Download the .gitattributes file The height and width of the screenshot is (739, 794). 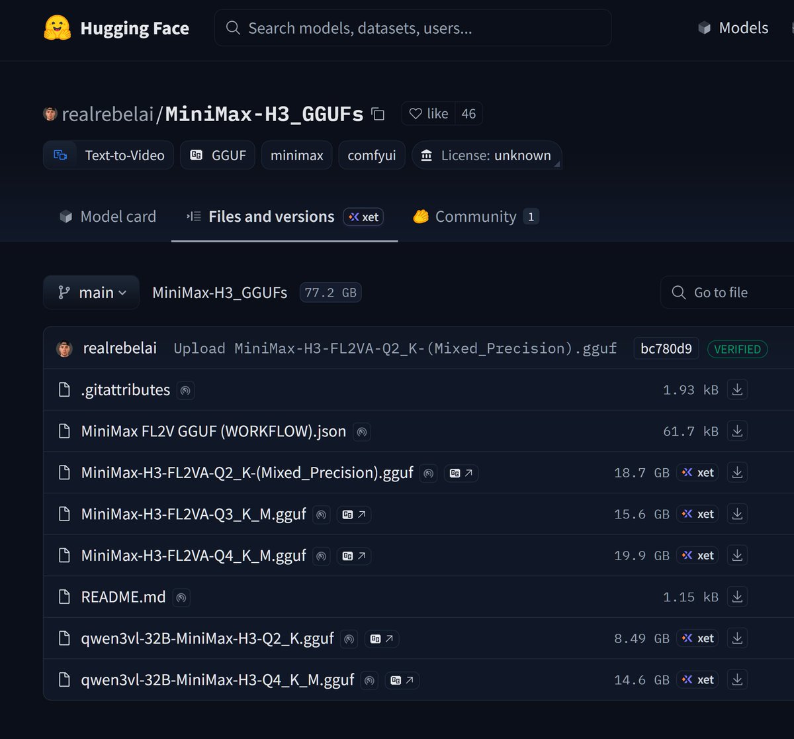737,390
